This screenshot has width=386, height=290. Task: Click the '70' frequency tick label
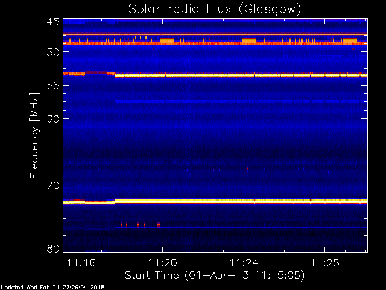tap(53, 185)
